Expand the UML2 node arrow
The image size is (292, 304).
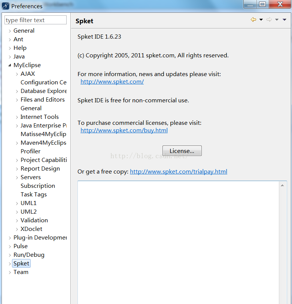[17, 212]
